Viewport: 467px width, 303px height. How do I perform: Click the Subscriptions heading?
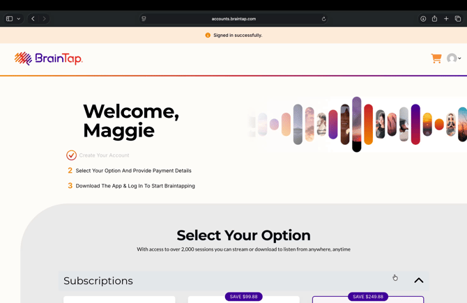pyautogui.click(x=98, y=281)
